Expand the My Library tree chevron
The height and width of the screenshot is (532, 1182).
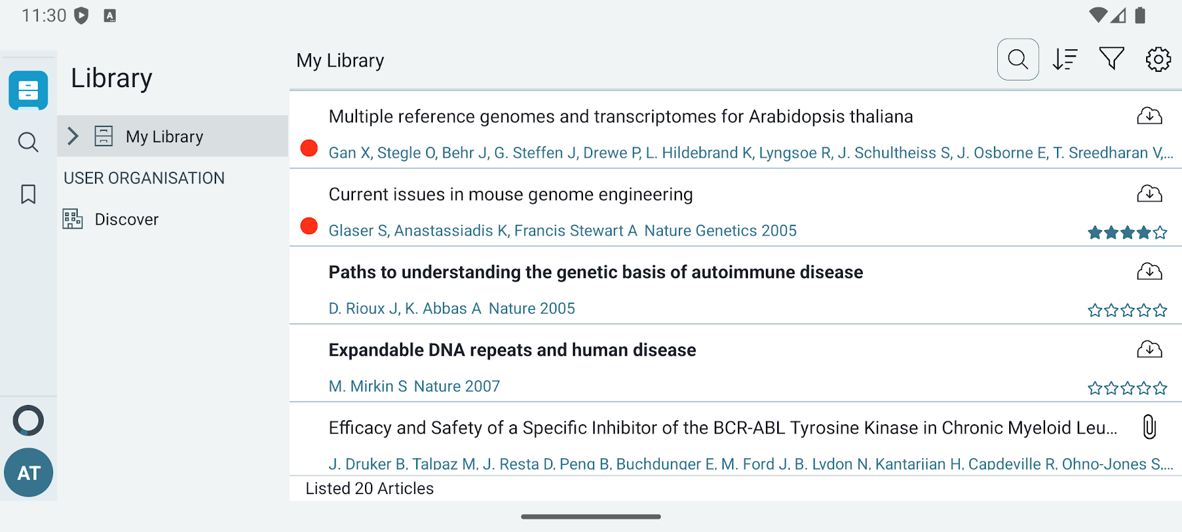[x=73, y=136]
